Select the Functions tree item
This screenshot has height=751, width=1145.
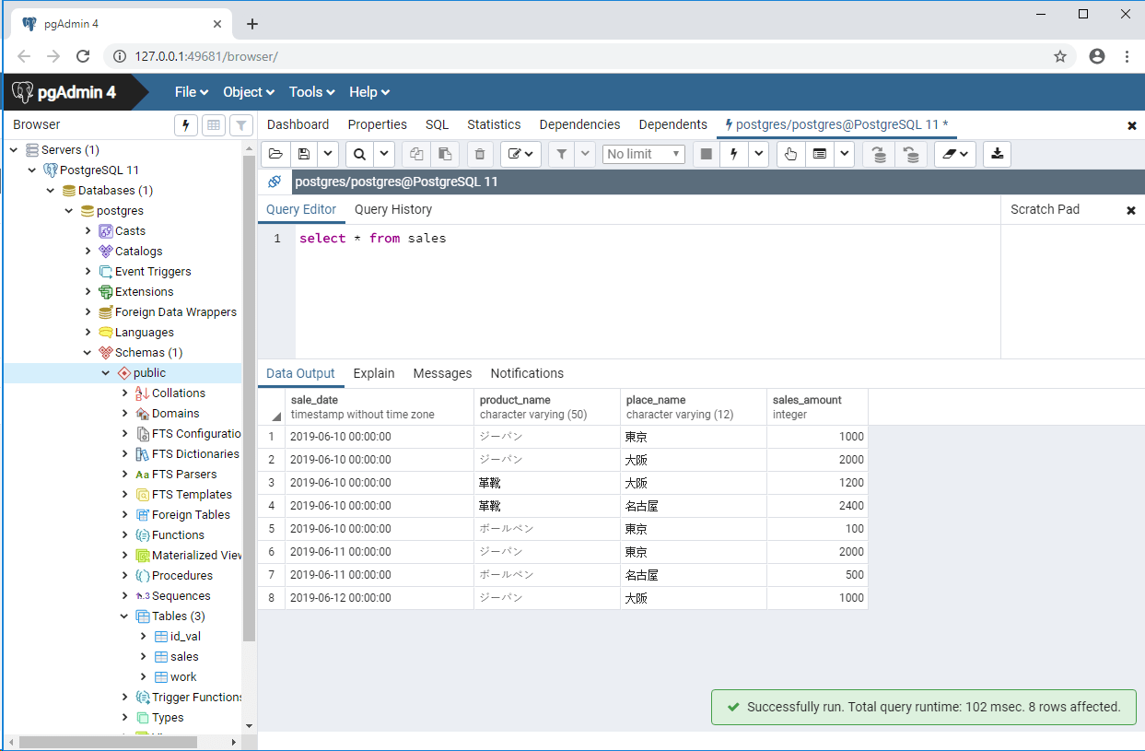coord(178,534)
